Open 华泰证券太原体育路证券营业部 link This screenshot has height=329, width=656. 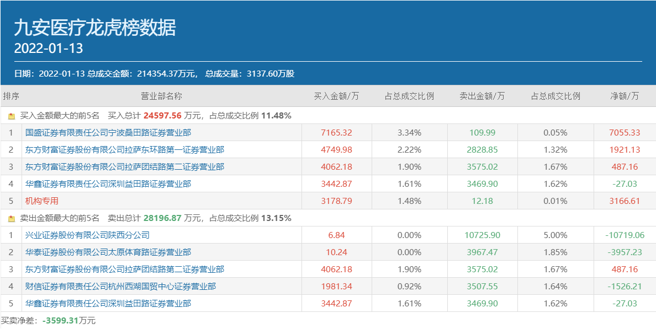point(108,252)
